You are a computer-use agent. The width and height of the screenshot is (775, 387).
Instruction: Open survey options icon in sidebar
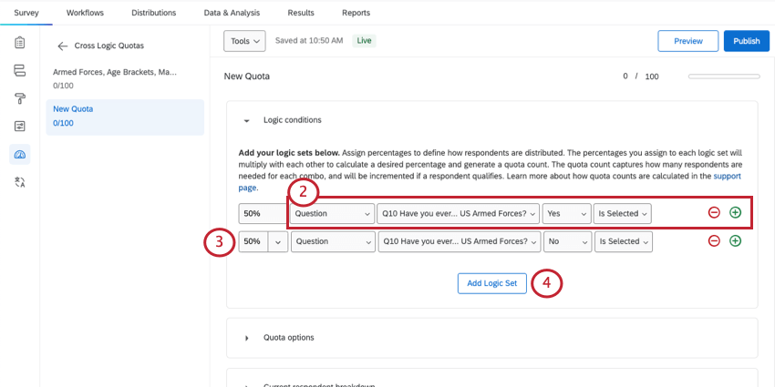[19, 126]
